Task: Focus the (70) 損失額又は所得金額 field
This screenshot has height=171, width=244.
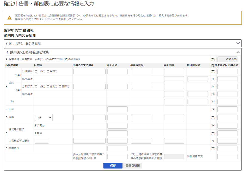Action: pyautogui.click(x=227, y=94)
